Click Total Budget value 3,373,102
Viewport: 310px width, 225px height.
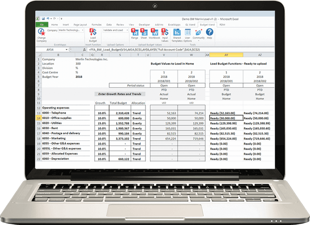coord(120,139)
